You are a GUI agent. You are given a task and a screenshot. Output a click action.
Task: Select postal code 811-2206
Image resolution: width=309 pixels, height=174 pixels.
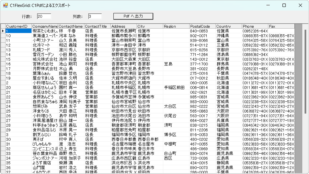coord(202,130)
